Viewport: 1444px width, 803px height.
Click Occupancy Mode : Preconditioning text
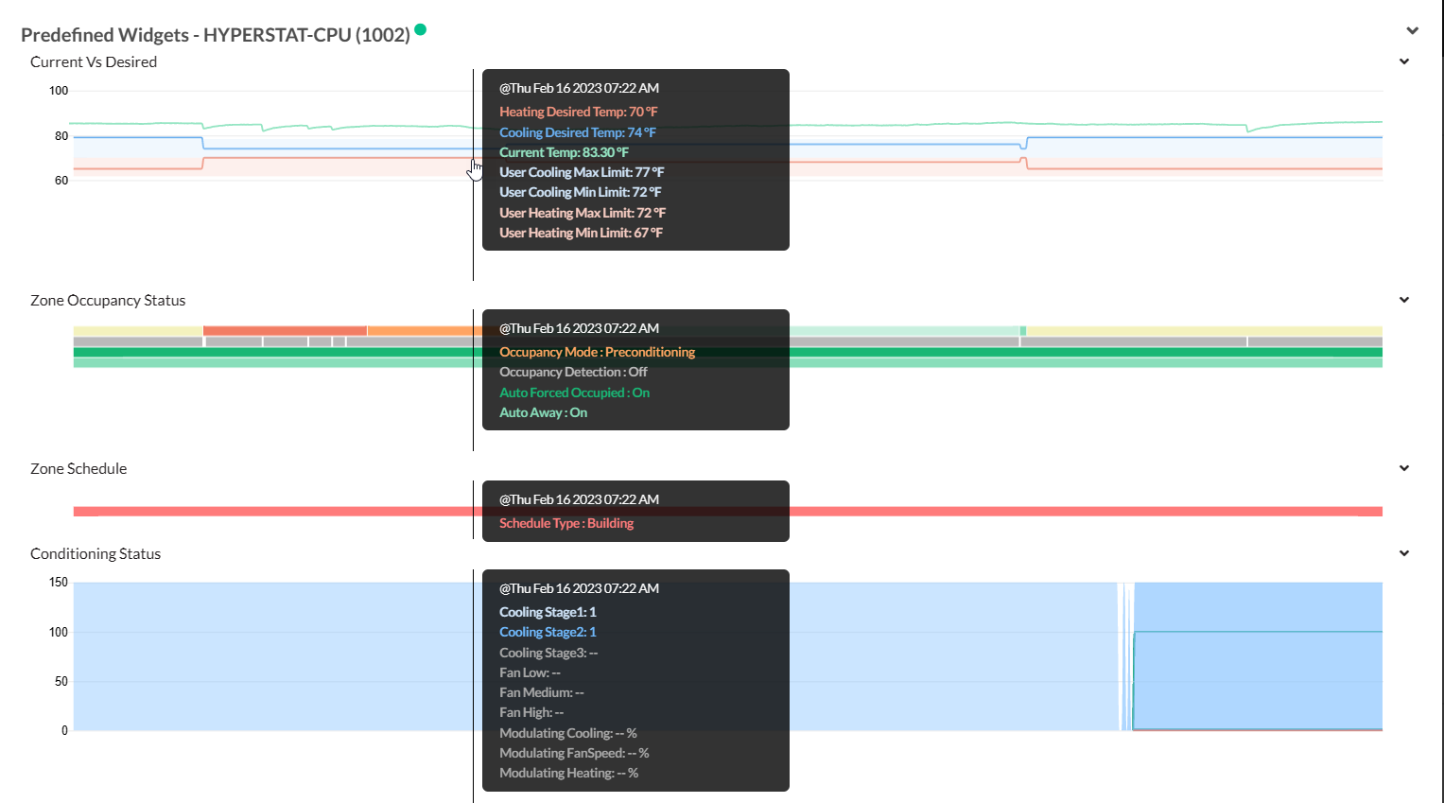click(x=598, y=352)
